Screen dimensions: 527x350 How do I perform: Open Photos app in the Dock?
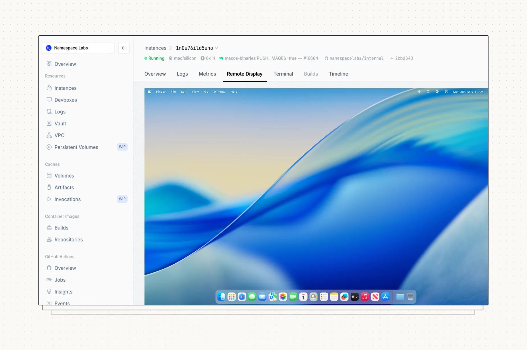click(x=283, y=297)
